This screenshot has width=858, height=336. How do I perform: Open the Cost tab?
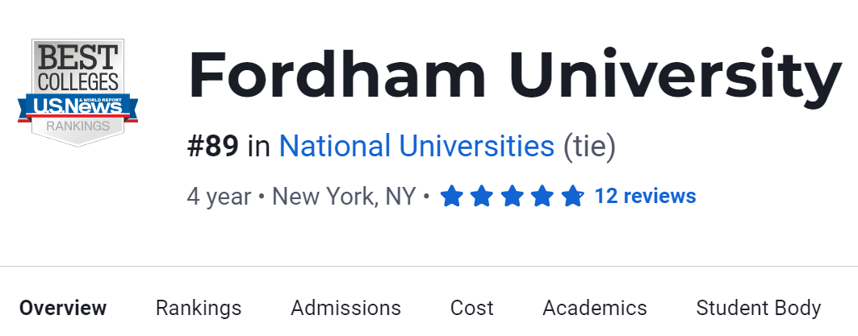click(x=472, y=308)
